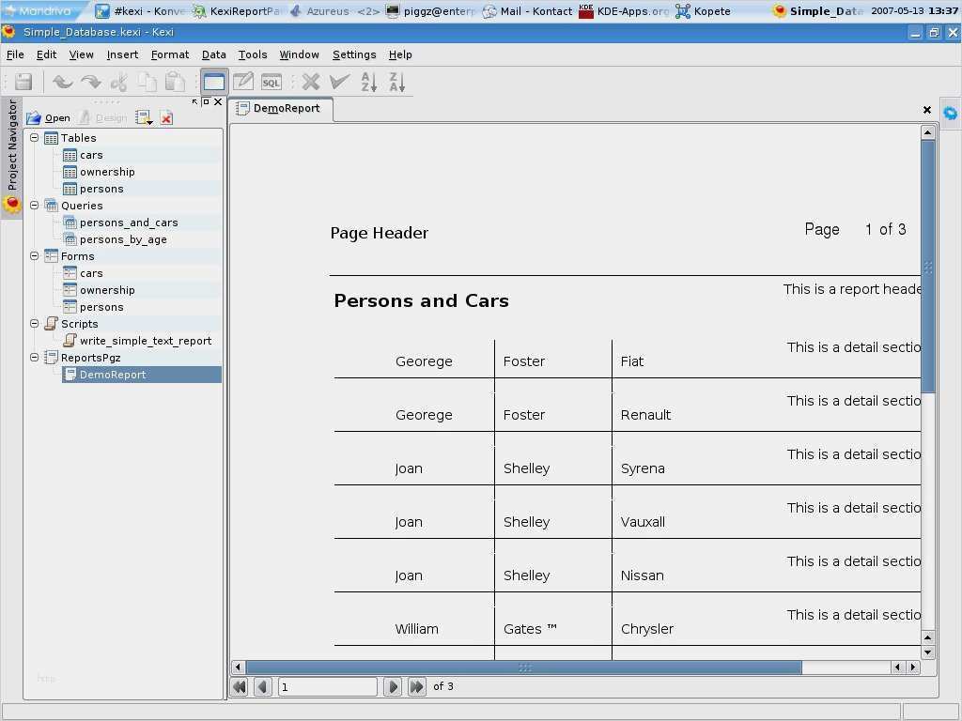
Task: Switch to Design view mode
Action: 243,82
